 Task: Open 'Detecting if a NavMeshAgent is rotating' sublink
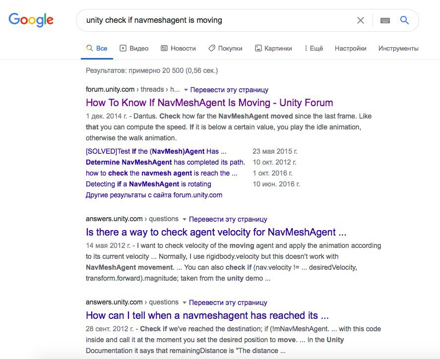tap(148, 184)
